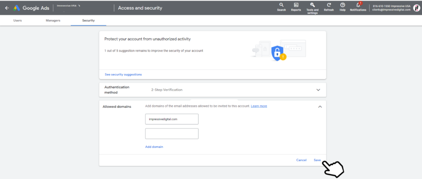This screenshot has height=179, width=422.
Task: Collapse the Allowed domains section
Action: [320, 107]
